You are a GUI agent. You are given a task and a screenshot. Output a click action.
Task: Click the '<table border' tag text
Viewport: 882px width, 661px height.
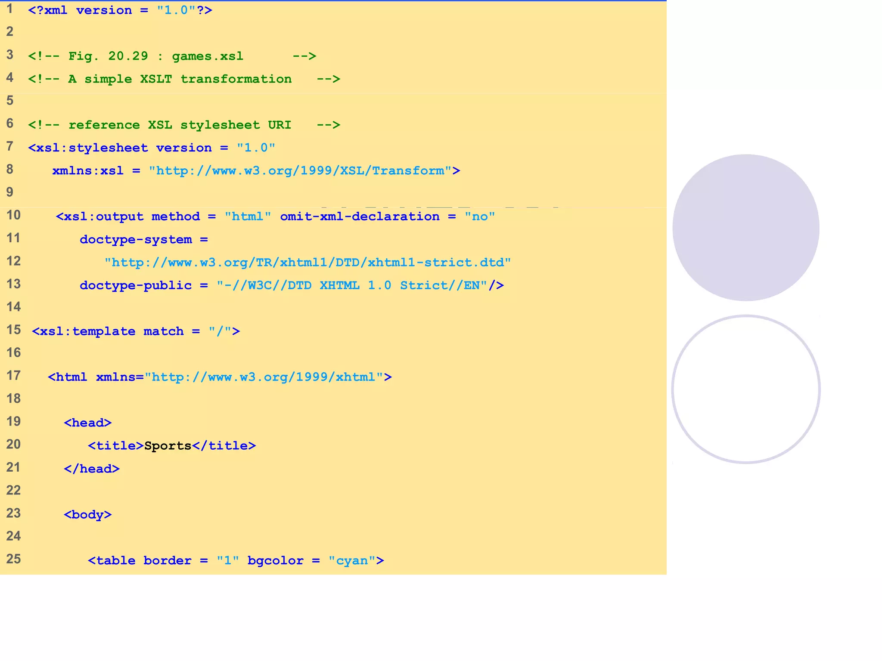coord(140,561)
